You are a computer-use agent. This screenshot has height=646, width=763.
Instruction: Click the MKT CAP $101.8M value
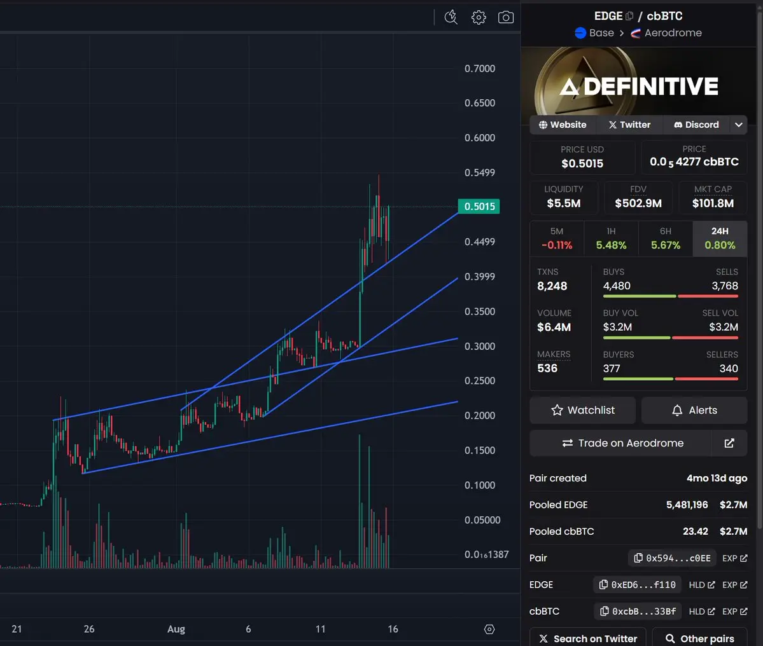pos(713,203)
